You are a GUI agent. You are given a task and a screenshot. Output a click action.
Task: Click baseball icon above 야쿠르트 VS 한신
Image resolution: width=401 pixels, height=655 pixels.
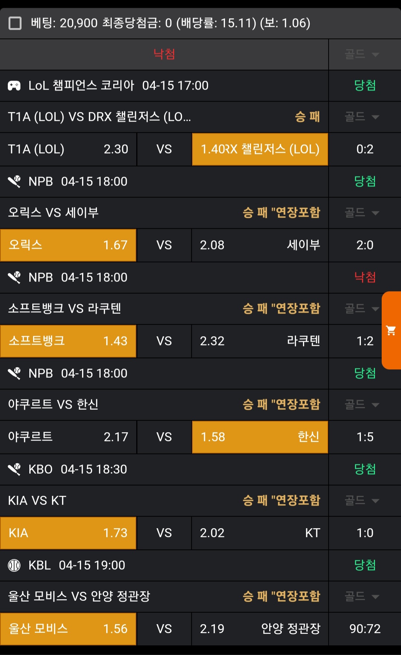pyautogui.click(x=14, y=373)
